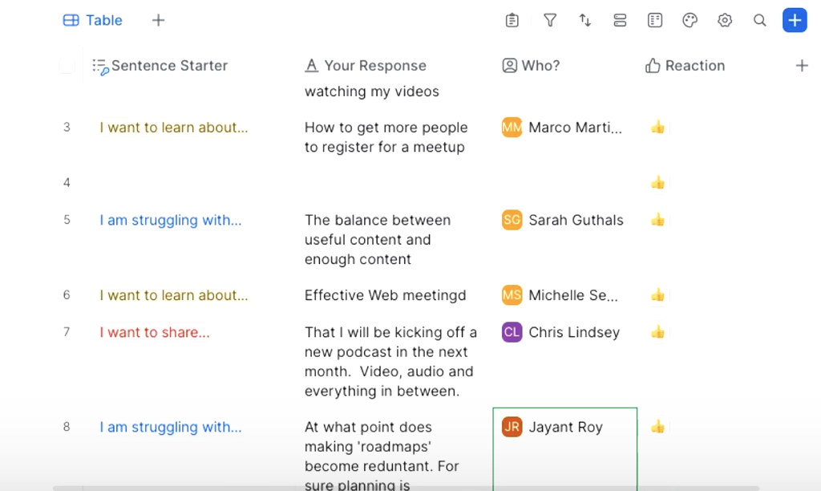Tick the select-all checkbox in header
Image resolution: width=821 pixels, height=491 pixels.
point(67,66)
